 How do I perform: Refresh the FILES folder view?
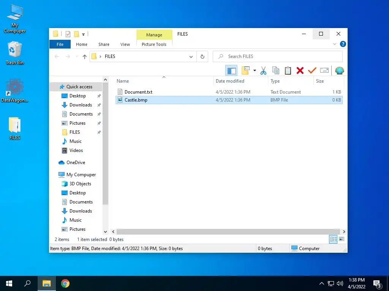(202, 56)
